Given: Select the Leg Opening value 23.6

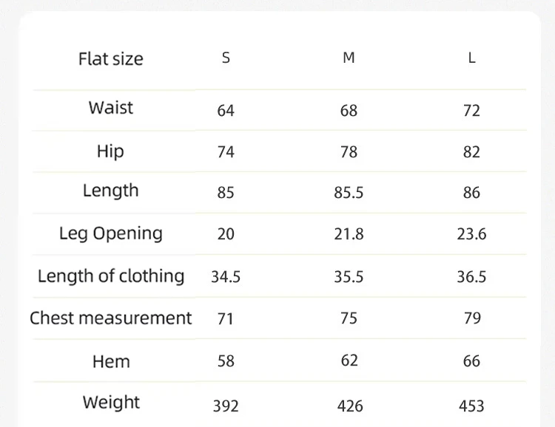Looking at the screenshot, I should [471, 234].
